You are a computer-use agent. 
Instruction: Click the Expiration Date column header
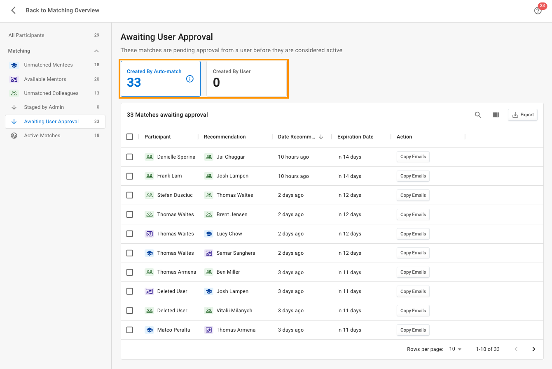(356, 137)
